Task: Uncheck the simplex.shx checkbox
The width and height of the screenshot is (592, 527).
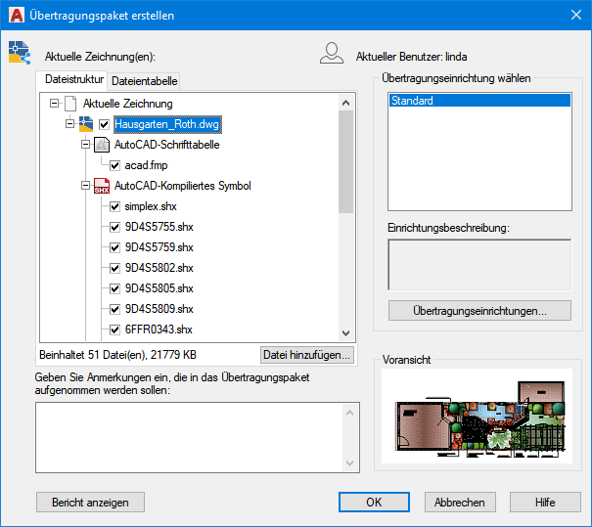Action: pyautogui.click(x=115, y=206)
